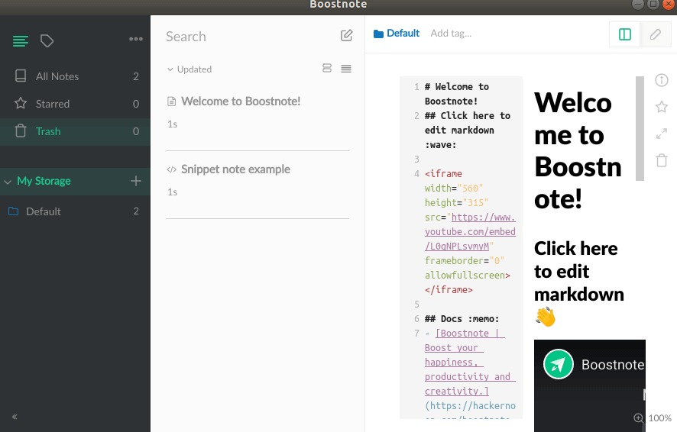Screen dimensions: 677x432
Task: Switch note list to default card view
Action: click(x=327, y=68)
